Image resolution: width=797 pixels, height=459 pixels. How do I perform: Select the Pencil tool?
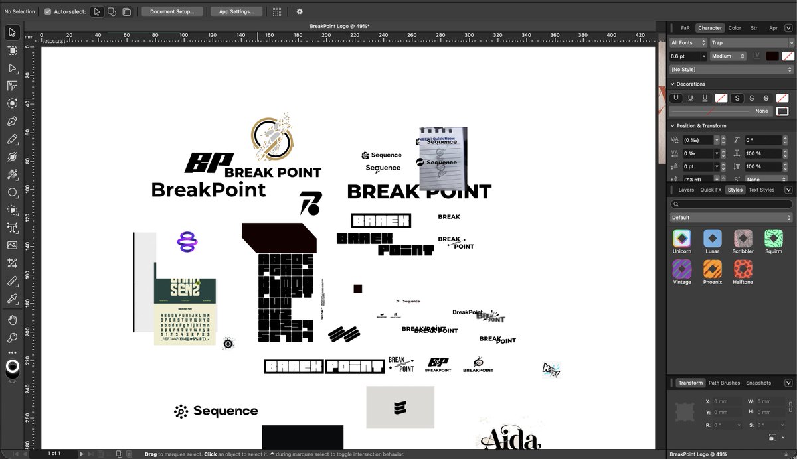coord(12,139)
